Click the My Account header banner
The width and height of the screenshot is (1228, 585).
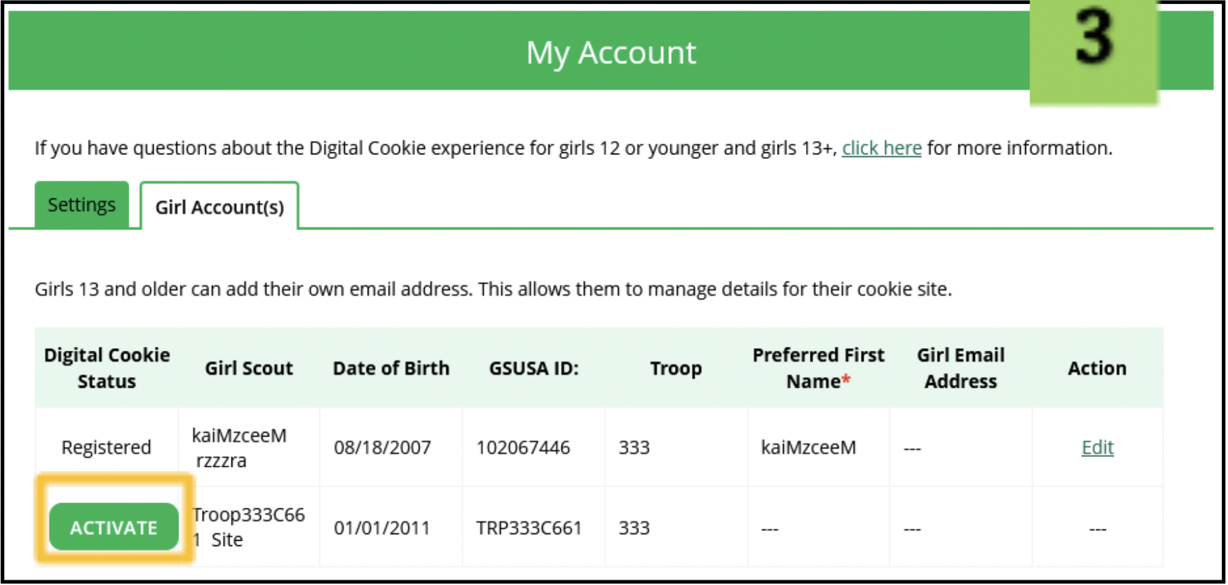pyautogui.click(x=611, y=52)
